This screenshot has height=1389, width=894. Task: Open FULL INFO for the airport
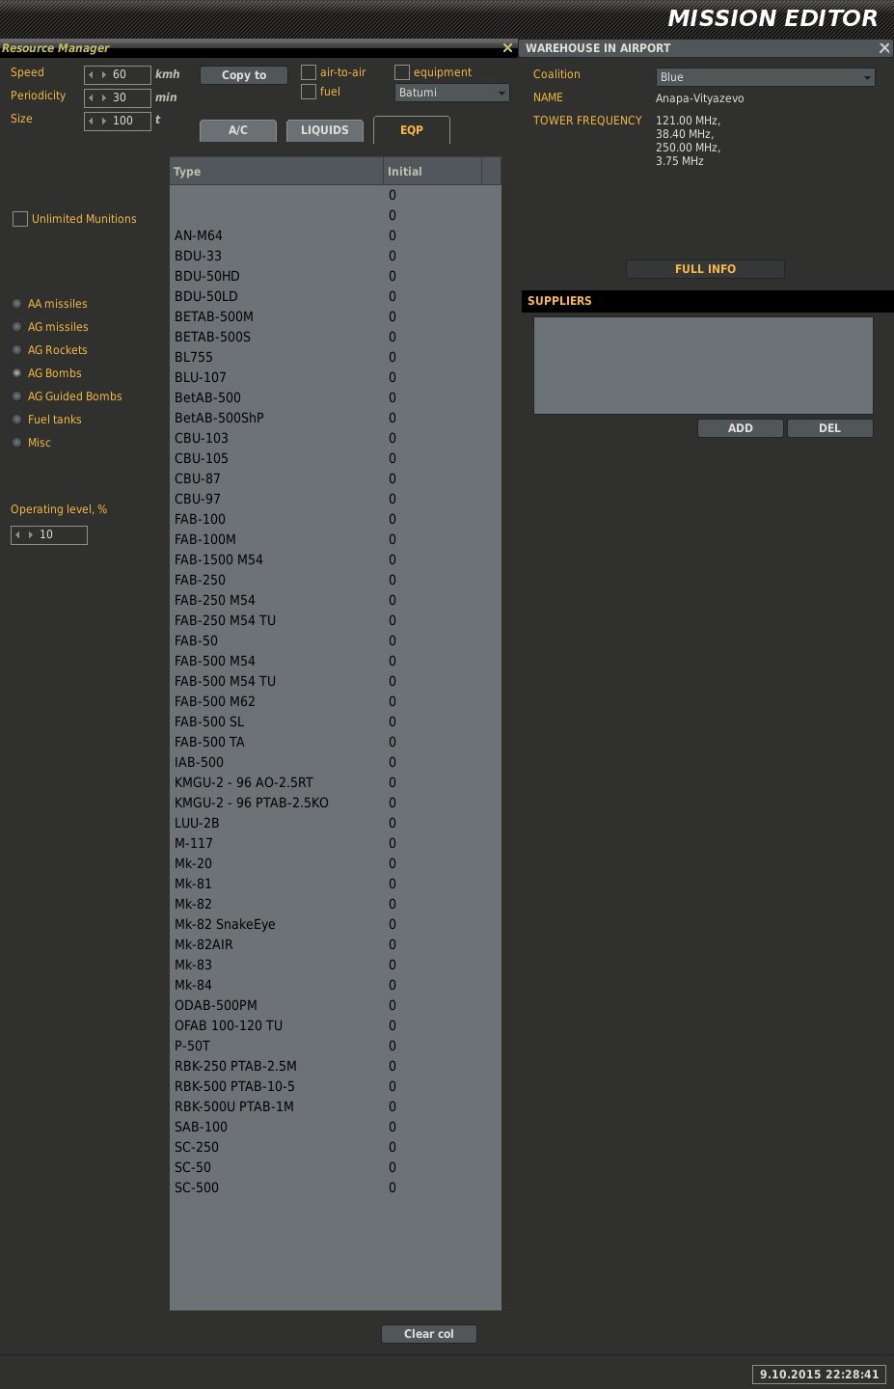705,269
